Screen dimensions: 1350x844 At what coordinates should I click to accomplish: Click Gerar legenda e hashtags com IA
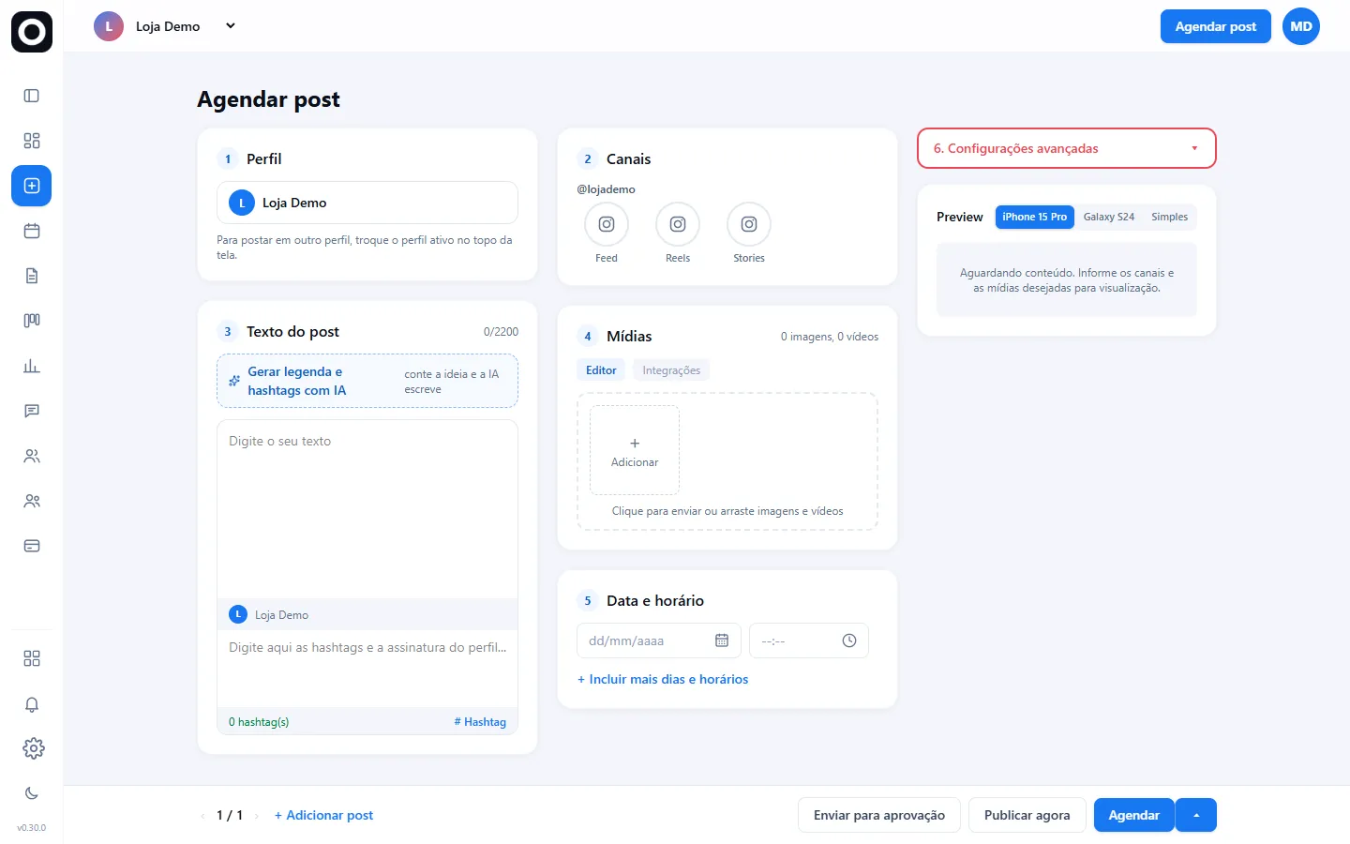[x=367, y=381]
